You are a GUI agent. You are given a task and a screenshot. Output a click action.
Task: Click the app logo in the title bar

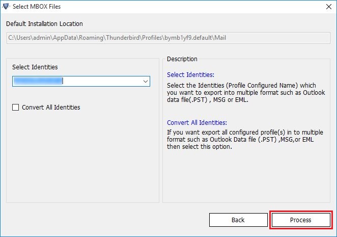click(6, 7)
